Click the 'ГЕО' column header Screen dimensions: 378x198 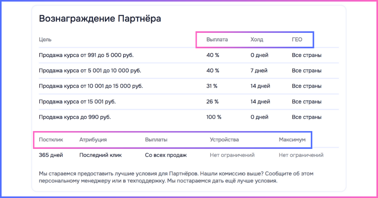[x=297, y=40]
